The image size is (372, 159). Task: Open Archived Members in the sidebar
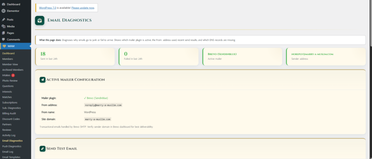[x=13, y=70]
